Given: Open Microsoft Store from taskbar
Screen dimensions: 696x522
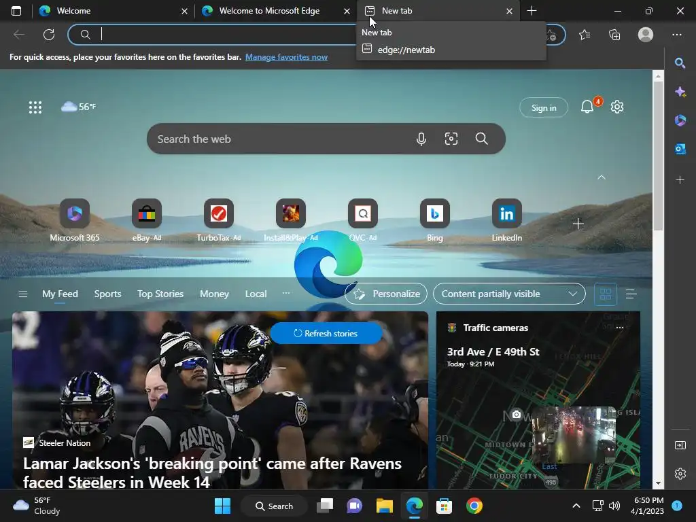Looking at the screenshot, I should (x=444, y=506).
